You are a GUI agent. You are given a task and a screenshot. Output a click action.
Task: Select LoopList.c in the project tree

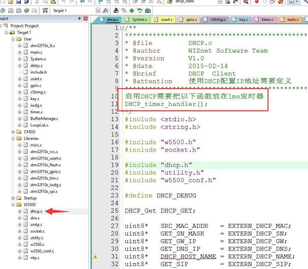coord(39,125)
